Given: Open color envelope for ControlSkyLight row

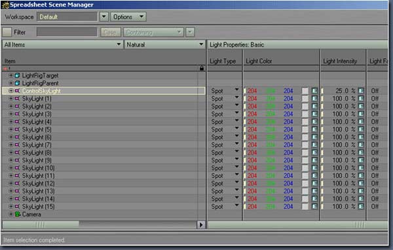Looking at the screenshot, I should point(314,91).
